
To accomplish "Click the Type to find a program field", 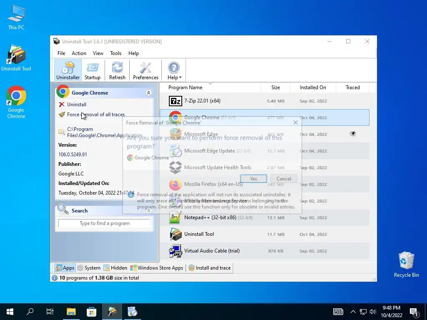I will click(105, 223).
